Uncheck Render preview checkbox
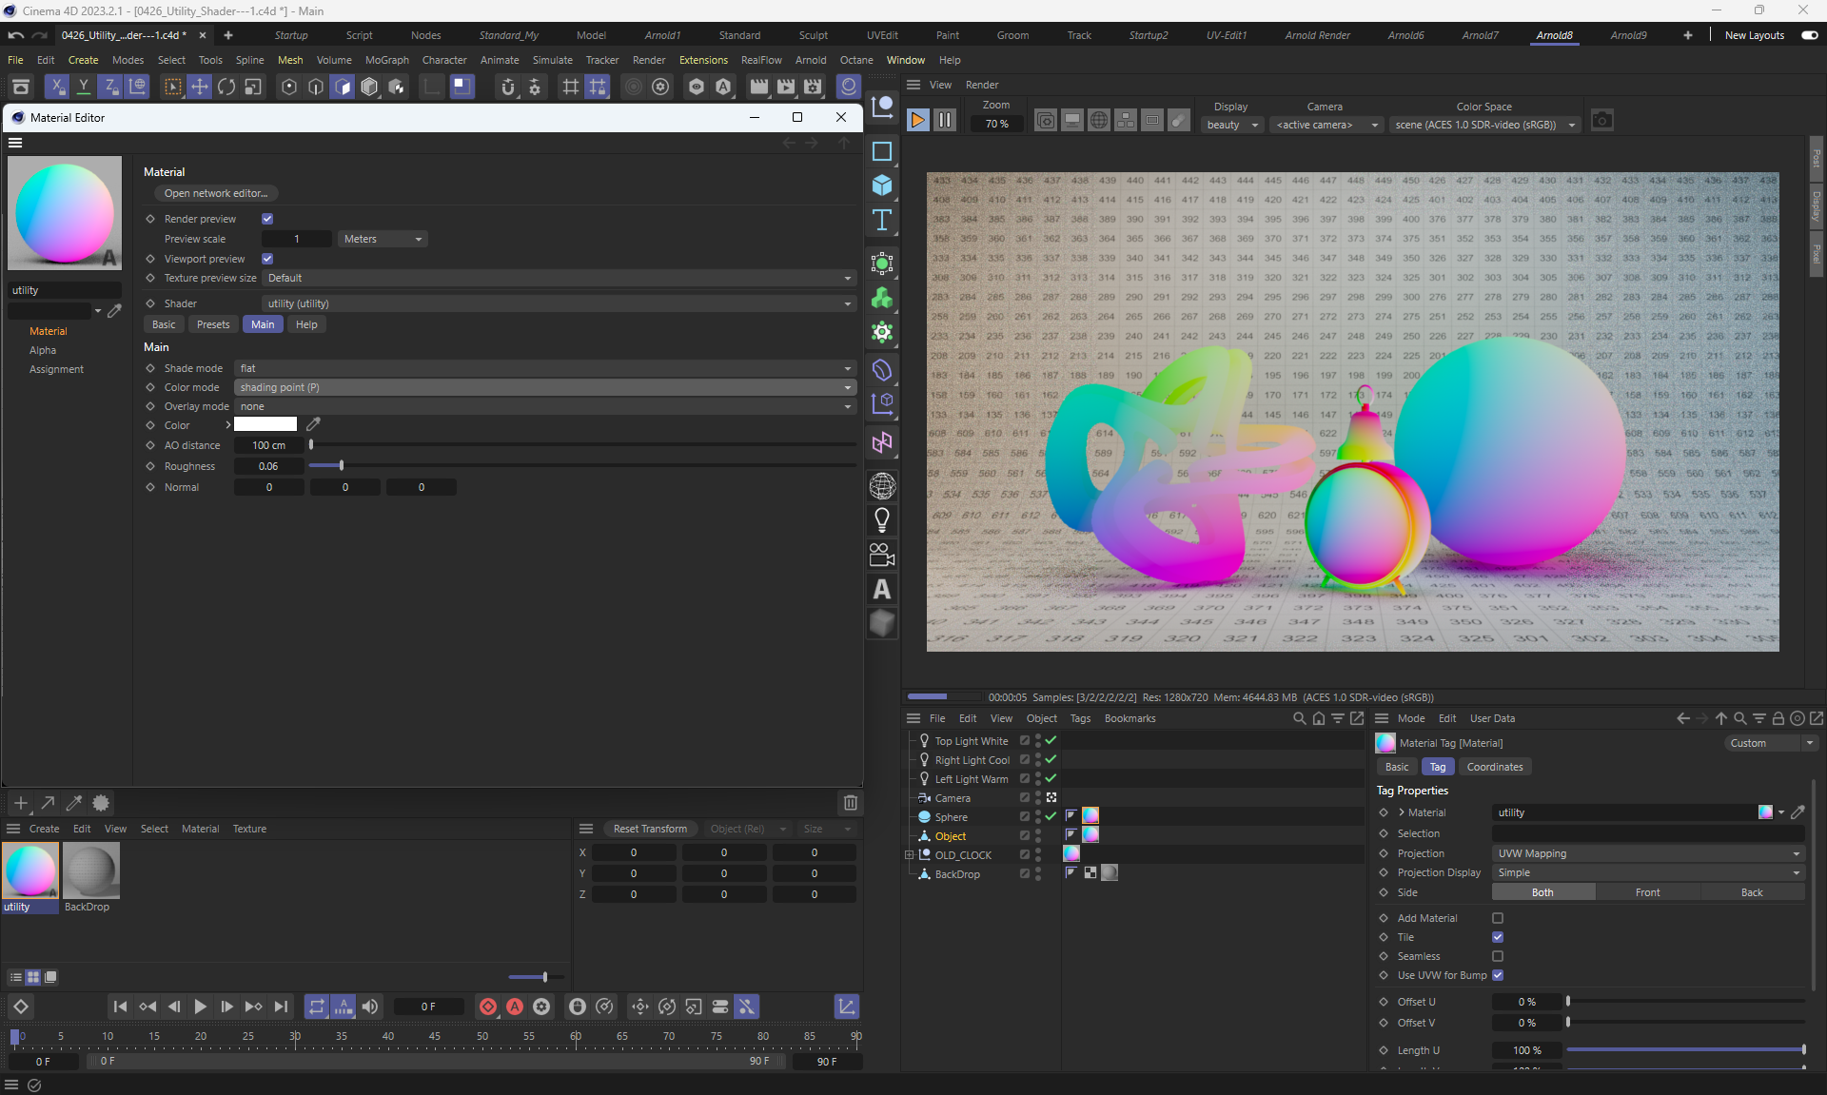This screenshot has height=1095, width=1827. pyautogui.click(x=267, y=219)
